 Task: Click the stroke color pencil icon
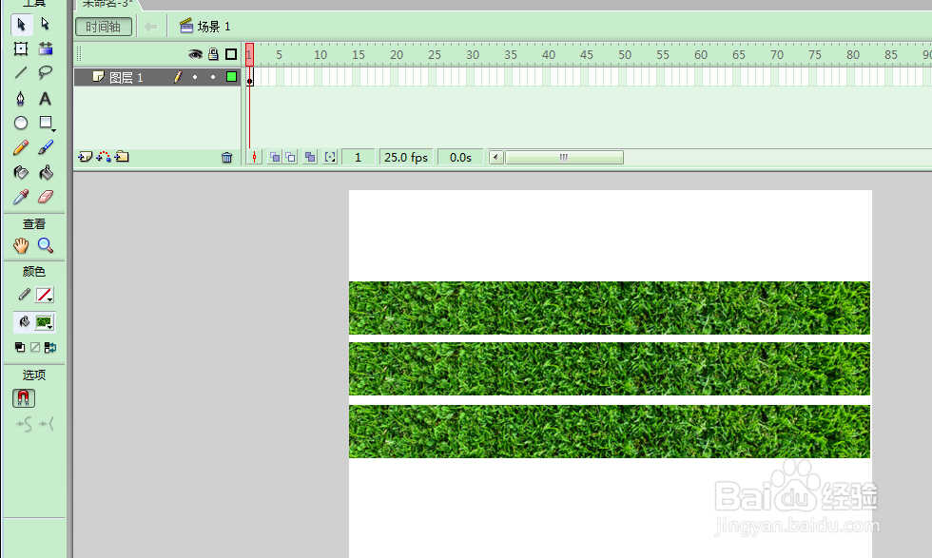(x=24, y=295)
